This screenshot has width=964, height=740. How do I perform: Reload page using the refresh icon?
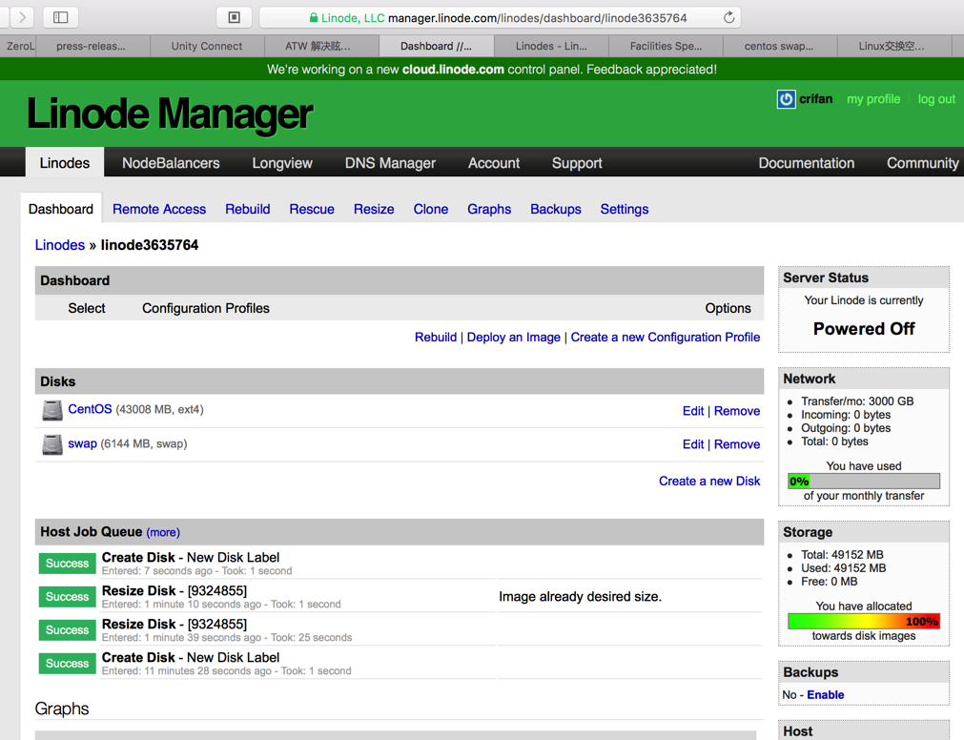[728, 17]
